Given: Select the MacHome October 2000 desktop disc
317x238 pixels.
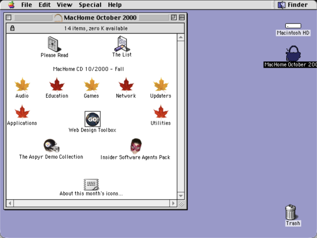Looking at the screenshot, I should pyautogui.click(x=293, y=54).
